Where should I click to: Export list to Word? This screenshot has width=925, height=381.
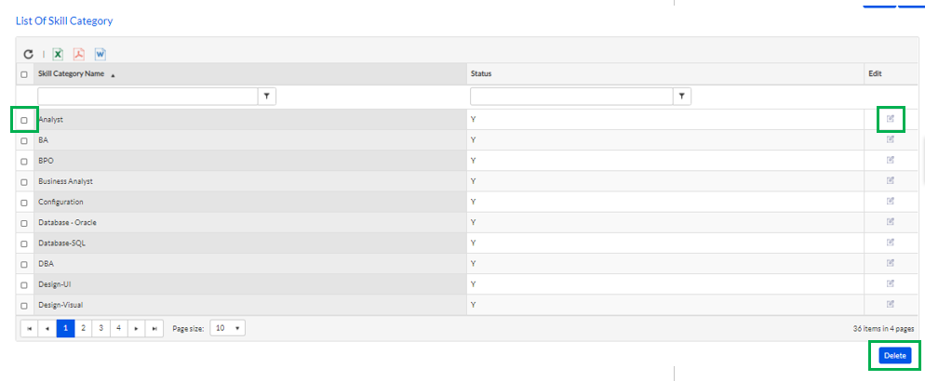101,54
